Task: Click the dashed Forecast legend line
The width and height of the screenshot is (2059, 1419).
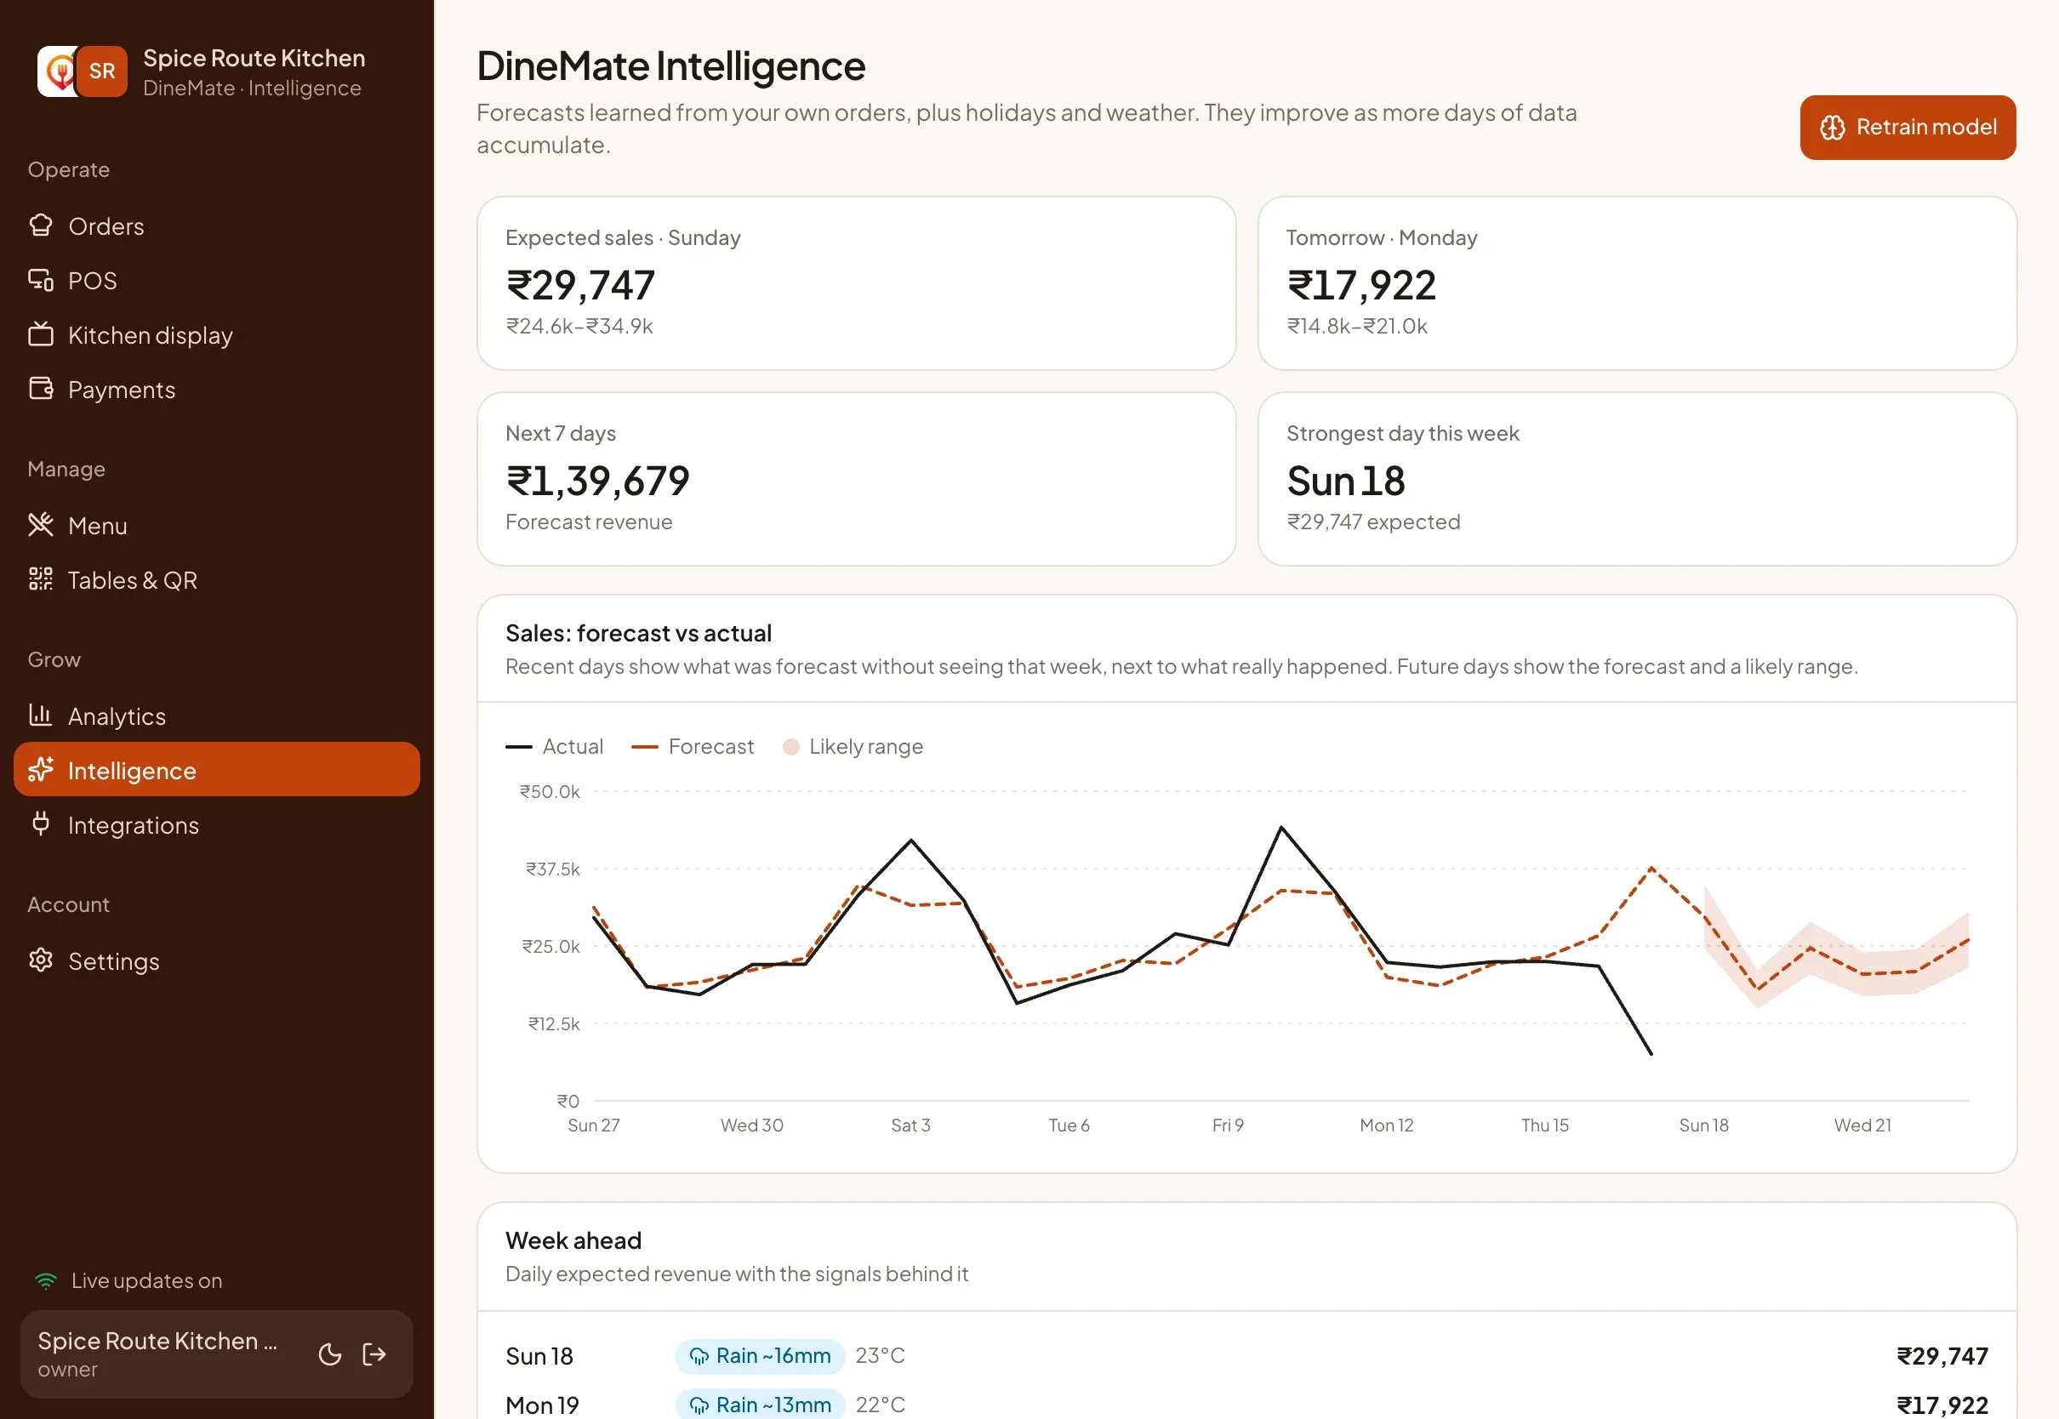Action: click(645, 747)
